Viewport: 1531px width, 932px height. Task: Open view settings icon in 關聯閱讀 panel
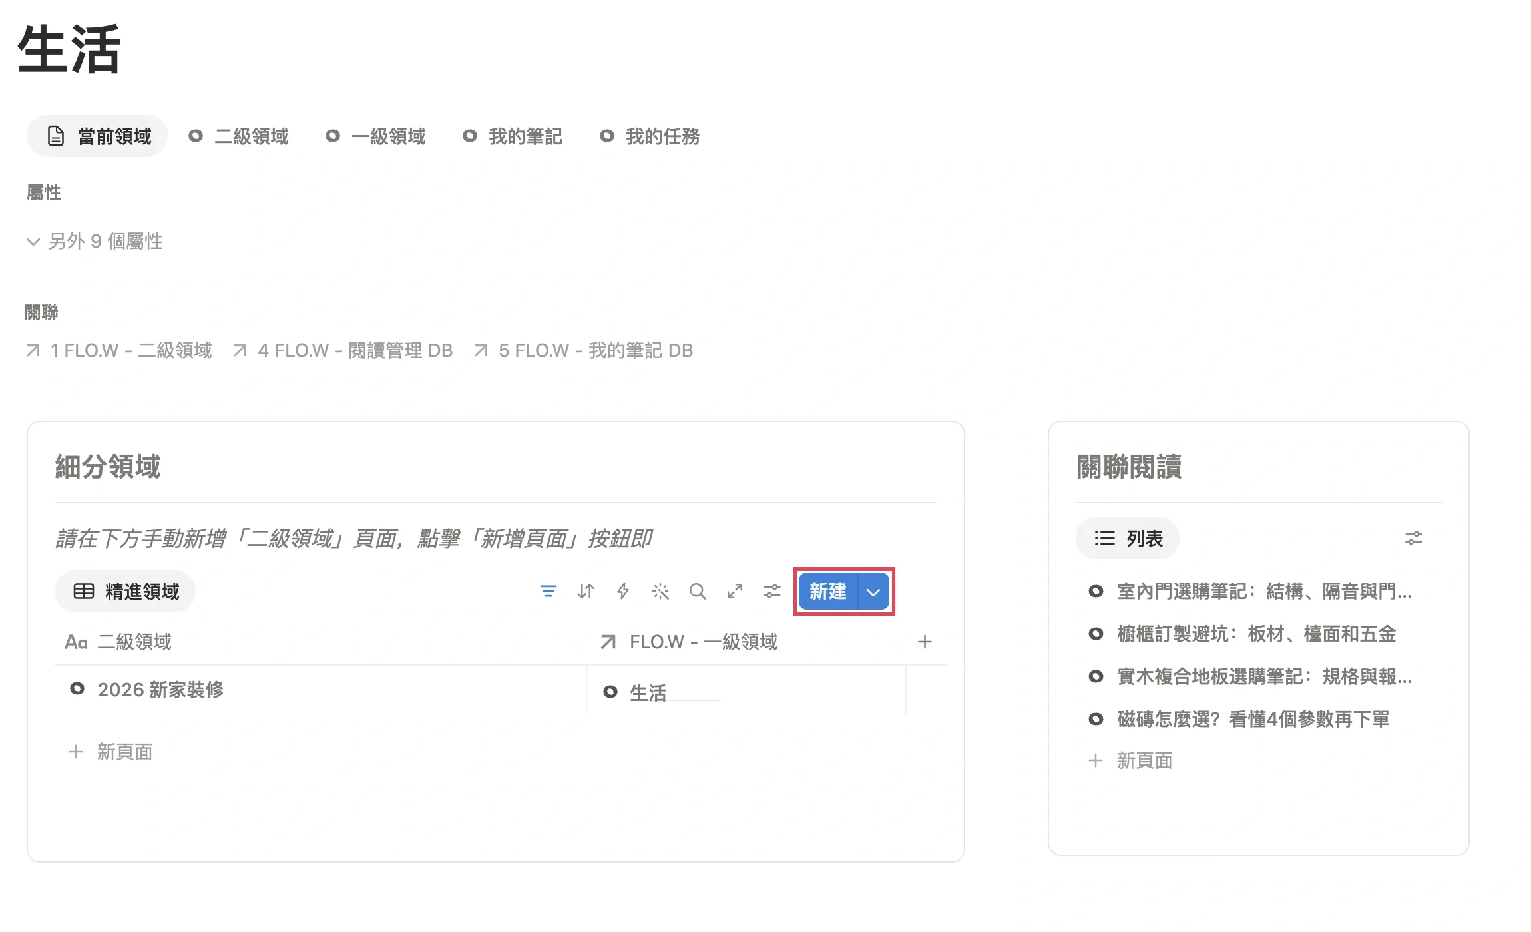coord(1414,538)
